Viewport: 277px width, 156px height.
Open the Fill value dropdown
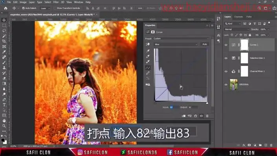click(268, 35)
